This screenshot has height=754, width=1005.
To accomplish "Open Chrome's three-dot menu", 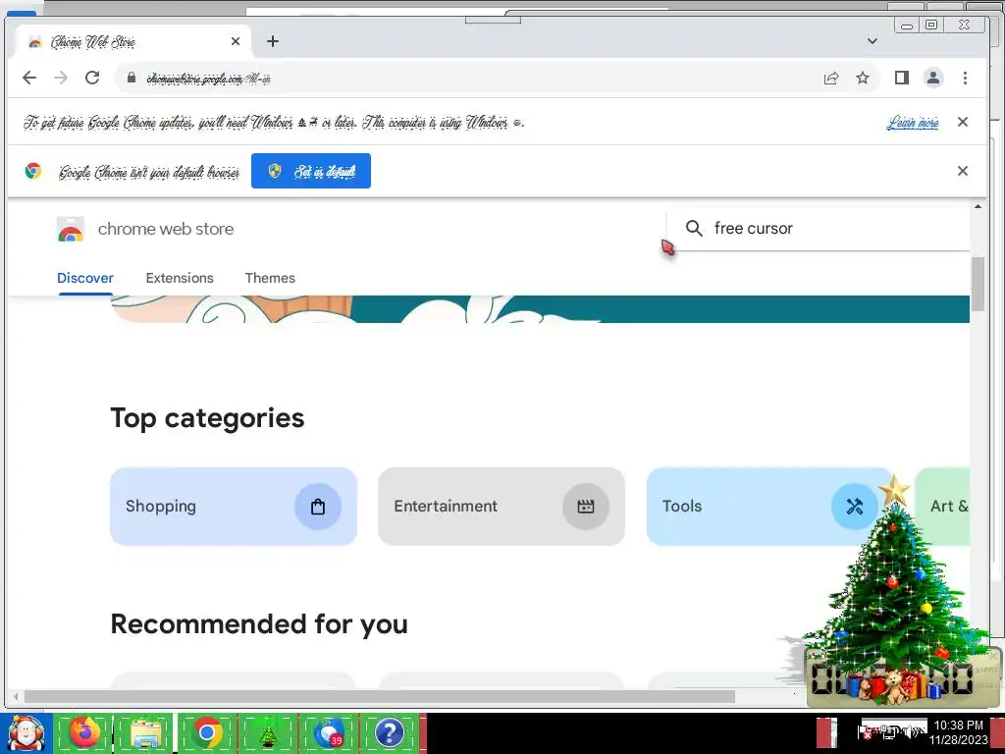I will pyautogui.click(x=965, y=79).
